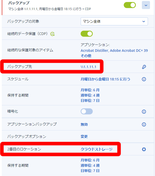Click the info icon in the 暗号化 row
Screen dimensions: 155x176
[144, 111]
